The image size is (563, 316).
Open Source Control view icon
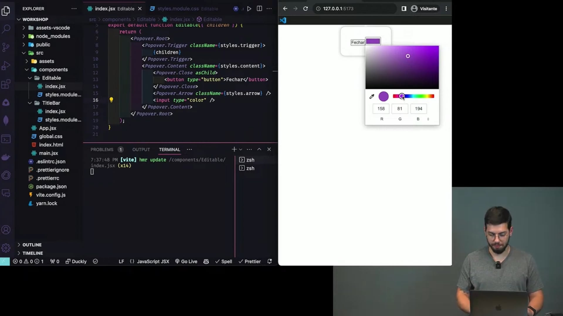click(x=6, y=47)
